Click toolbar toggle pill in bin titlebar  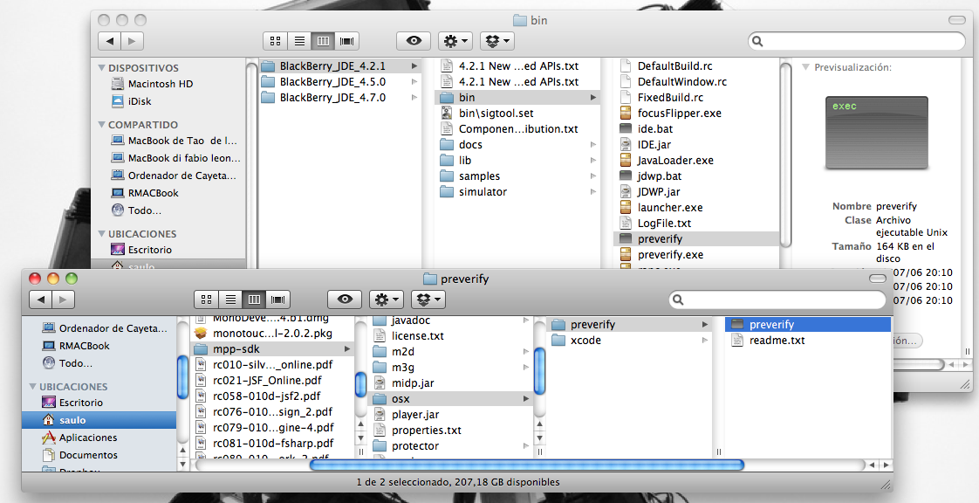point(956,20)
